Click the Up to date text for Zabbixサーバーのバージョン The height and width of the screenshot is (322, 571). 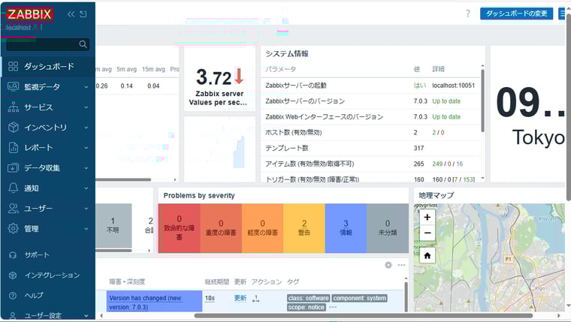[x=446, y=101]
